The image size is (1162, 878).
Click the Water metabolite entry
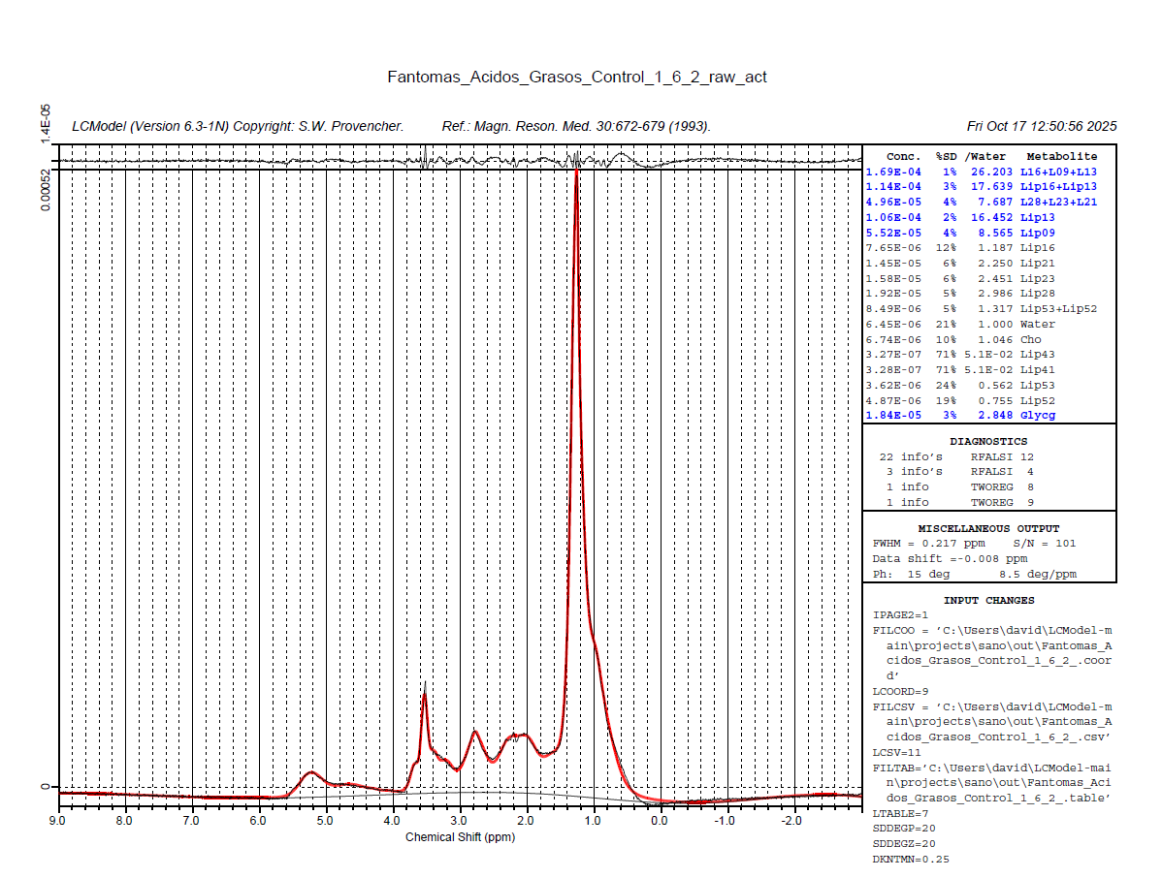tap(1037, 324)
